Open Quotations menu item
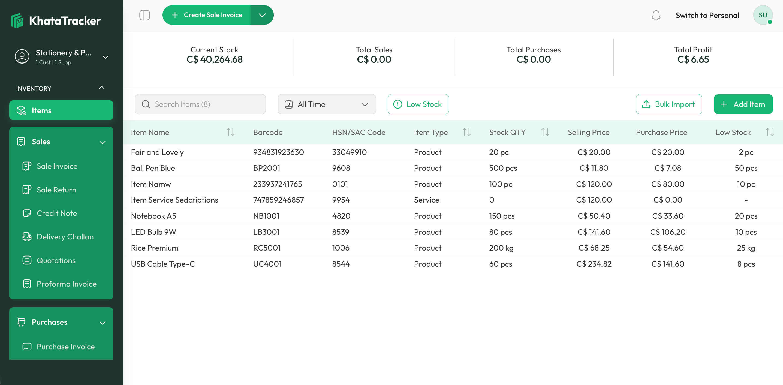 pyautogui.click(x=56, y=260)
